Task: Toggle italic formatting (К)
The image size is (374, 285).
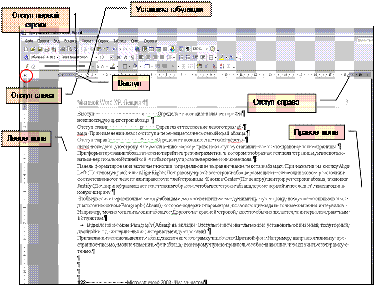Action: click(x=126, y=57)
